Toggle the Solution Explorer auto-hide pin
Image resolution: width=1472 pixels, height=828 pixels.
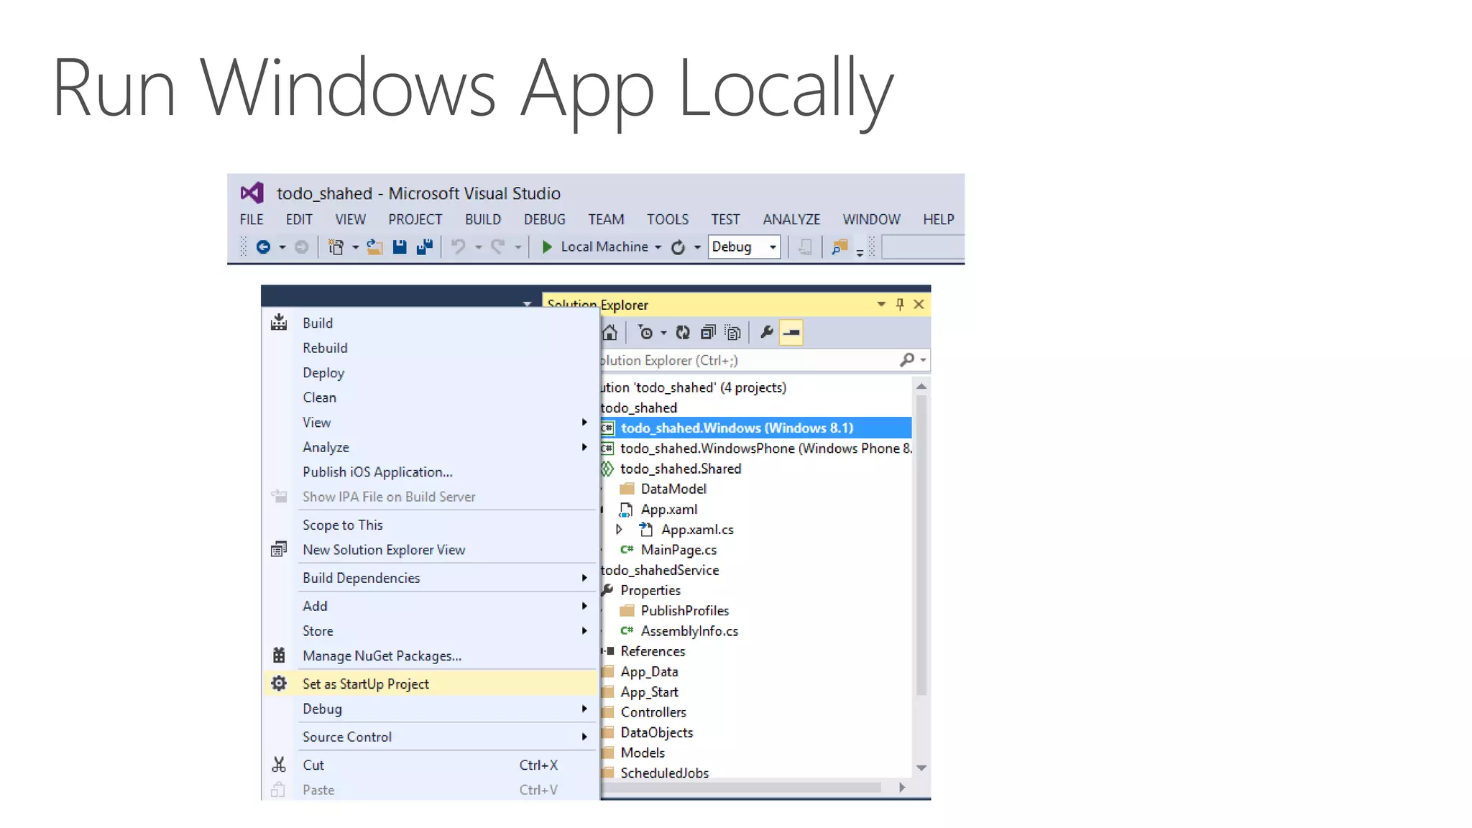[900, 305]
